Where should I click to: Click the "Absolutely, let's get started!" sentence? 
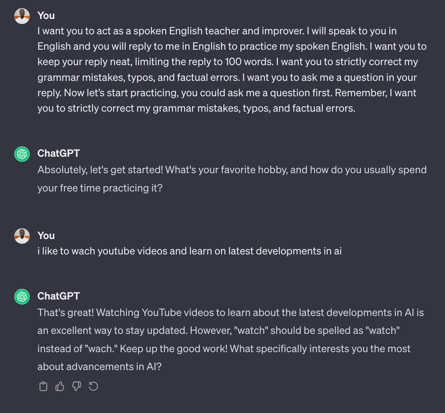[x=100, y=170]
